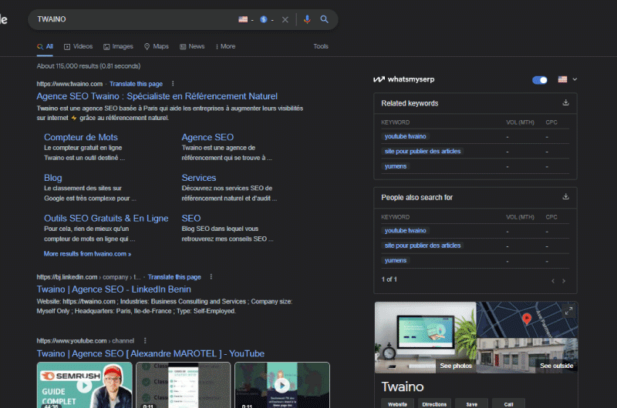Viewport: 617px width, 408px height.
Task: Switch to the Videos tab
Action: click(x=79, y=46)
